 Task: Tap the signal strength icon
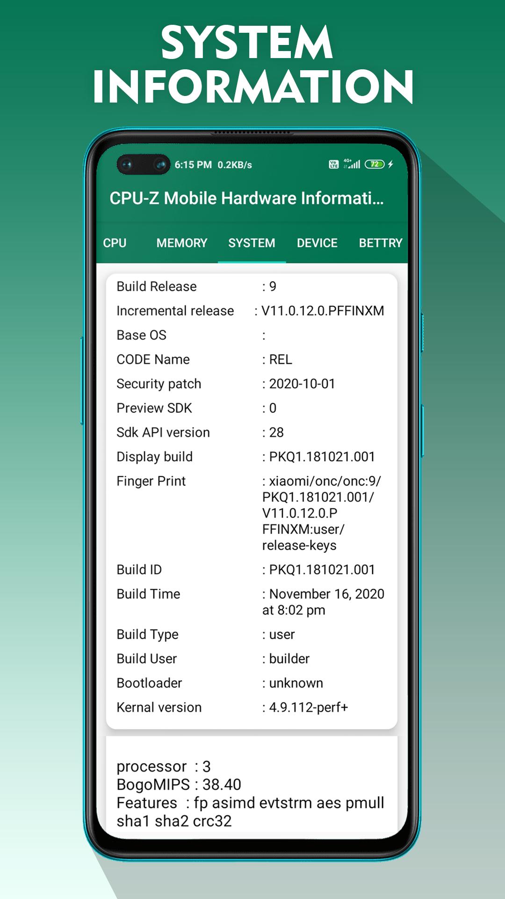[x=352, y=164]
